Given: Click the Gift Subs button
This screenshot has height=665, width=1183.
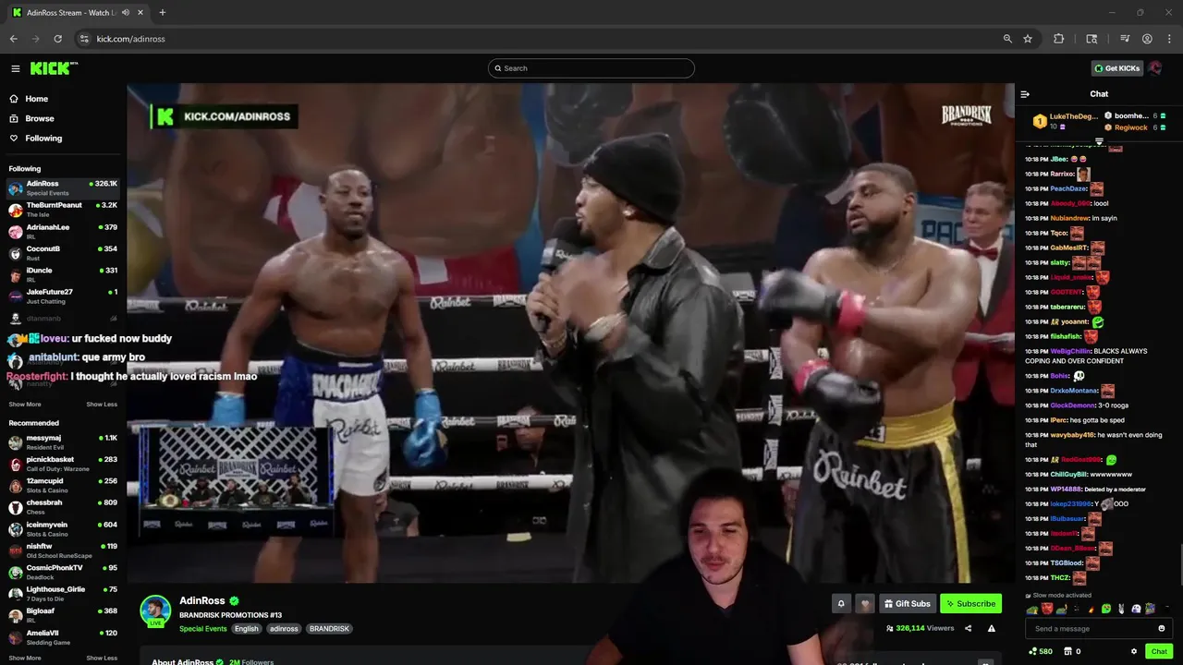Looking at the screenshot, I should (907, 604).
